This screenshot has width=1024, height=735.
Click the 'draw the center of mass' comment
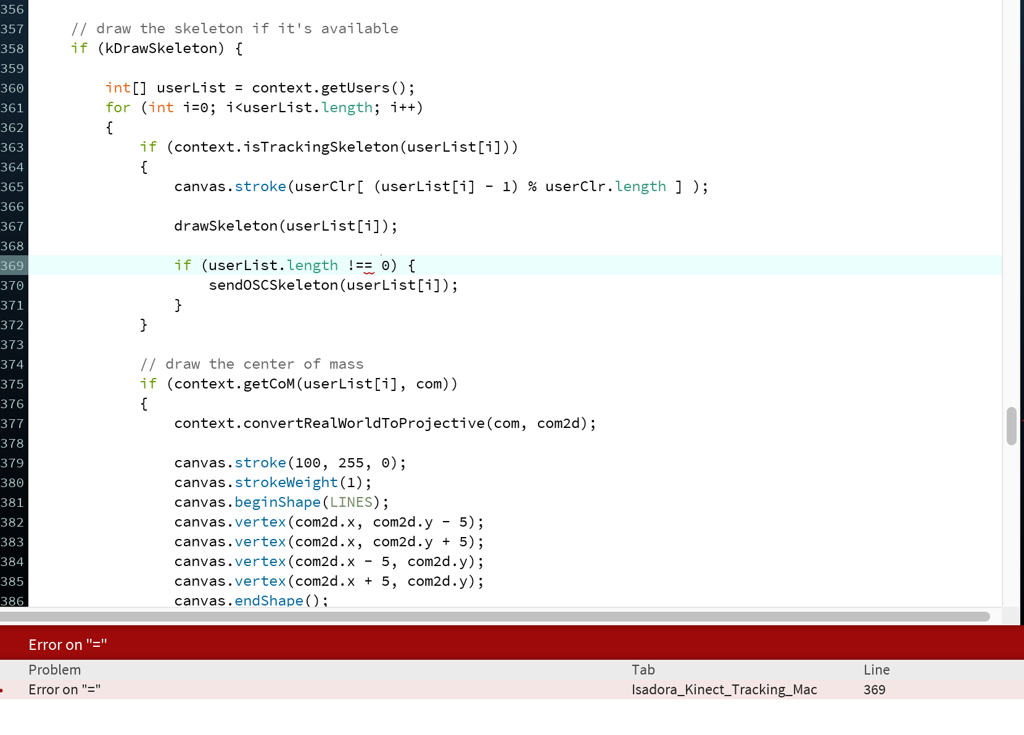pyautogui.click(x=252, y=364)
